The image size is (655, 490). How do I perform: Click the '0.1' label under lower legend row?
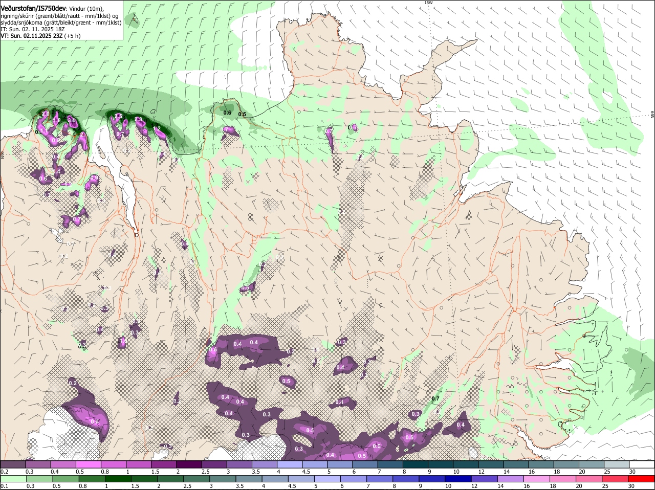4,486
